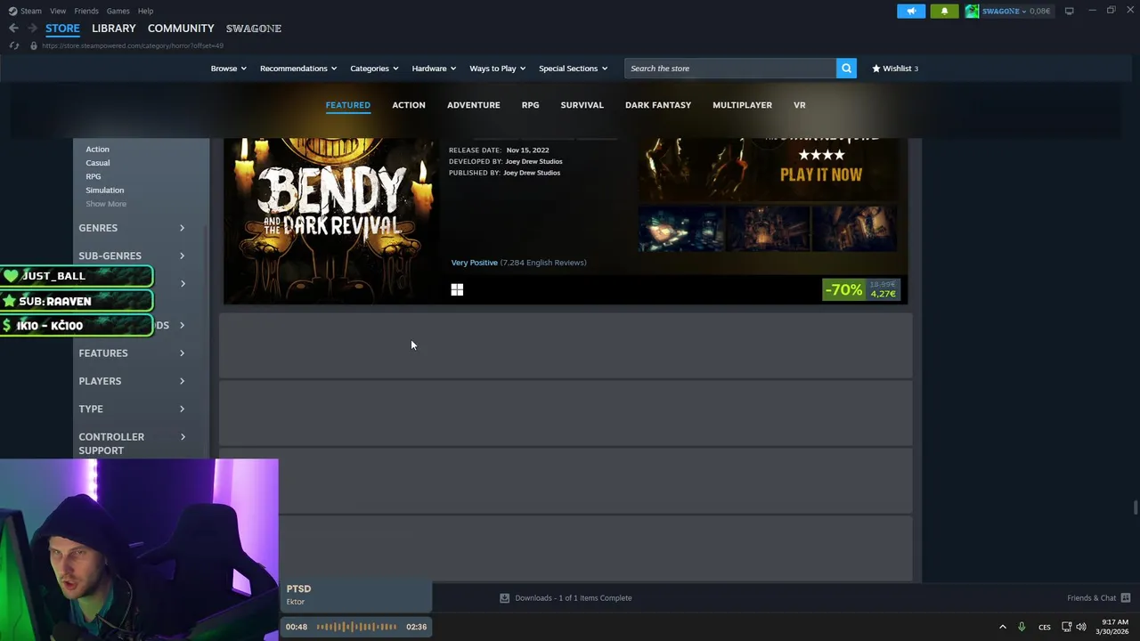Image resolution: width=1140 pixels, height=641 pixels.
Task: Click the -70% discount price button
Action: coord(861,289)
